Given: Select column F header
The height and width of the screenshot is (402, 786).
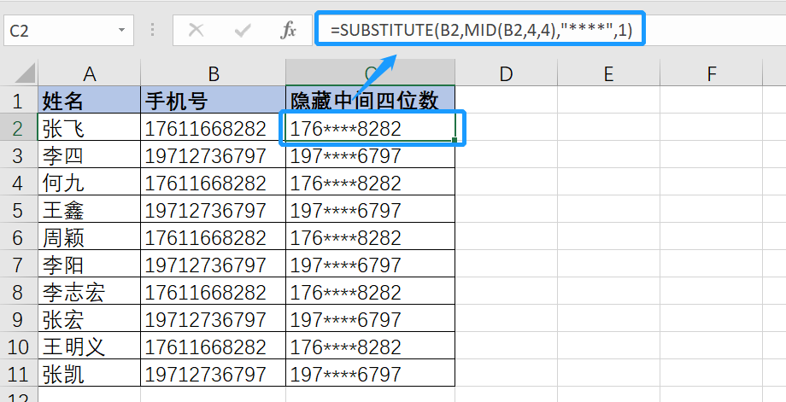Looking at the screenshot, I should pyautogui.click(x=712, y=73).
